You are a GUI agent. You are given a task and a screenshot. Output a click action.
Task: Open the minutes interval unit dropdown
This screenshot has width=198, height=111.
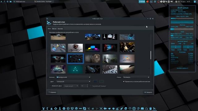(x=71, y=86)
